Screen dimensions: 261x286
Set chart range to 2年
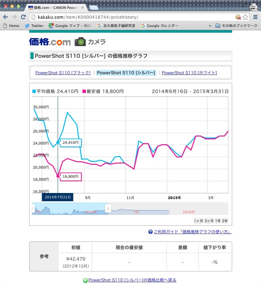225,221
